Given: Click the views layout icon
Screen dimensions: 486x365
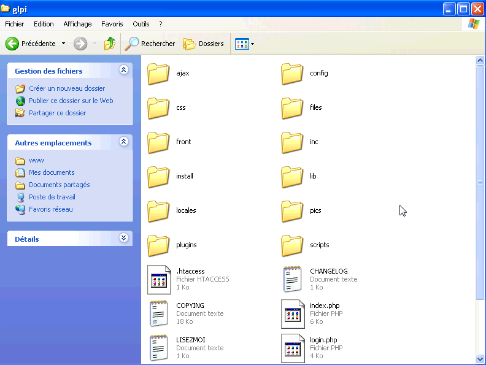Looking at the screenshot, I should 242,44.
